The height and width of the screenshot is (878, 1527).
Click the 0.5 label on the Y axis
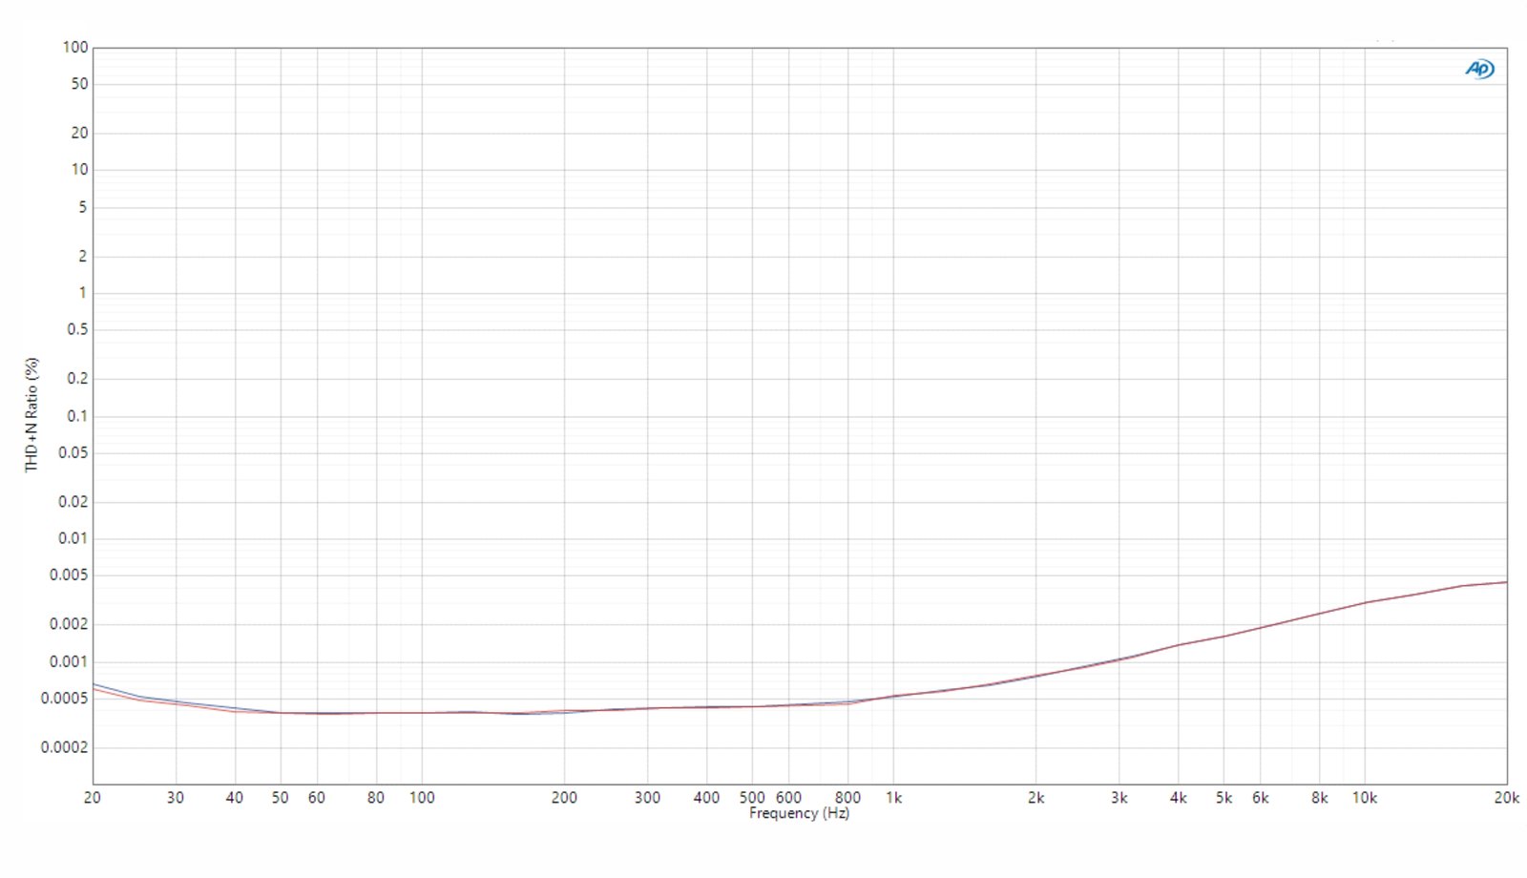tap(77, 329)
